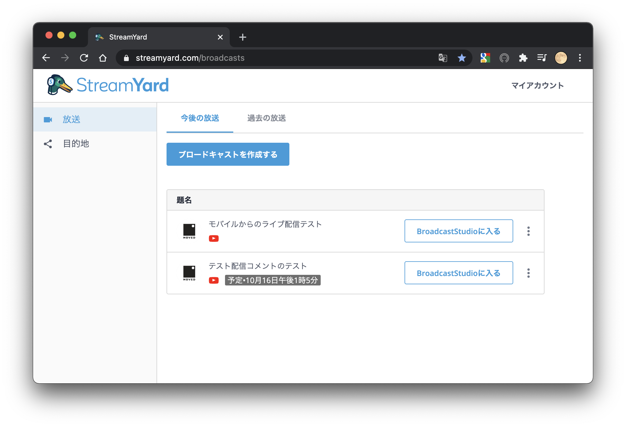The width and height of the screenshot is (626, 427).
Task: Click the Chrome profile avatar
Action: pyautogui.click(x=561, y=58)
